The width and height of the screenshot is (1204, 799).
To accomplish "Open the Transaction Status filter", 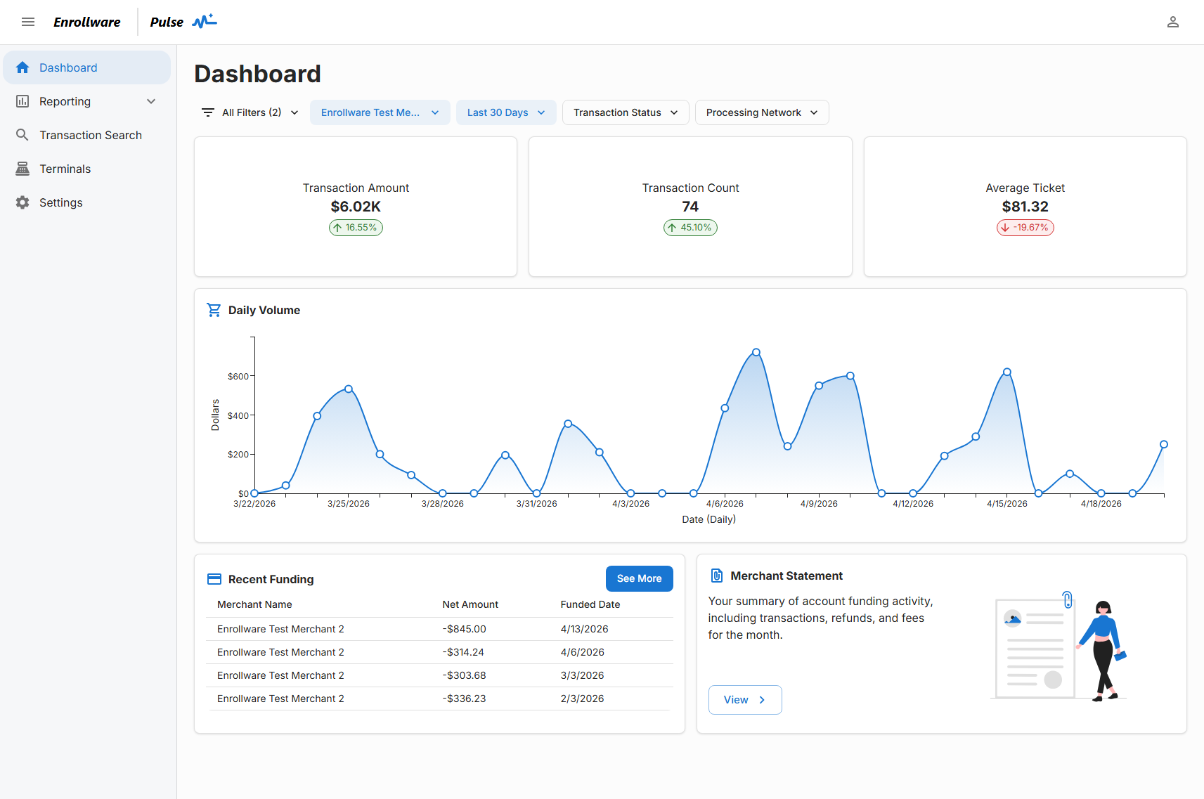I will click(625, 112).
